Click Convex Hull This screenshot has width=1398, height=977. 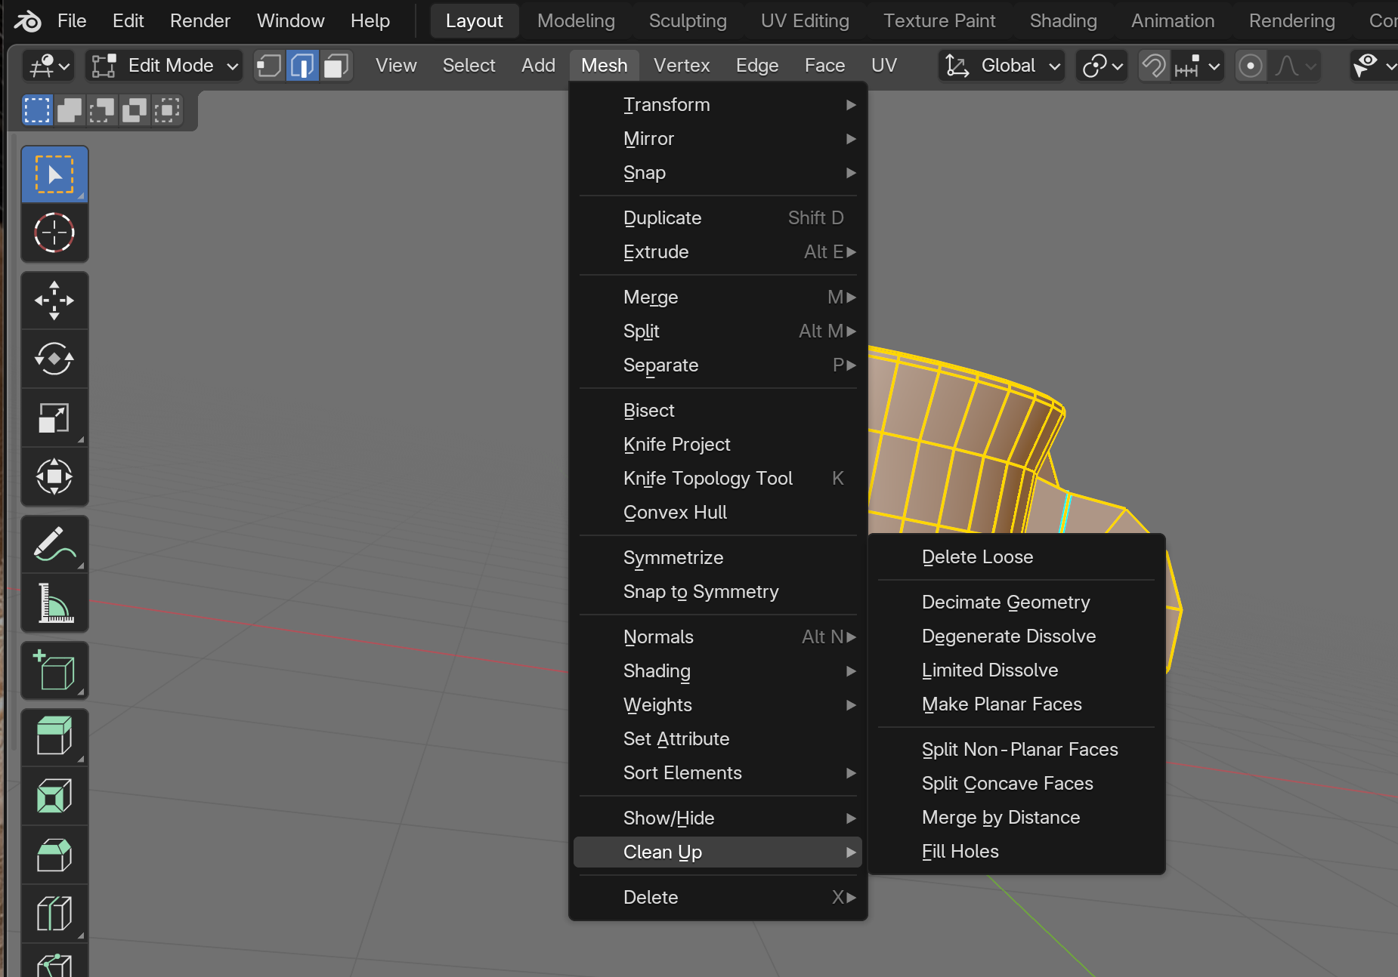718,513
